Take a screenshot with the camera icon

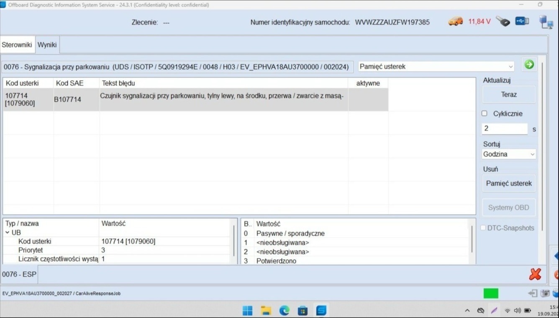[544, 293]
